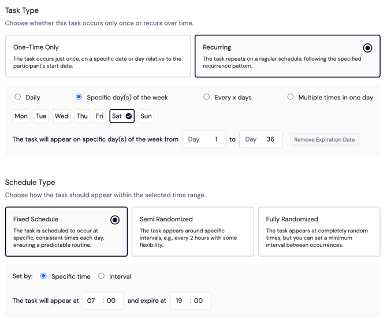The image size is (387, 326).
Task: Click the expire time 19:00 field
Action: (191, 301)
